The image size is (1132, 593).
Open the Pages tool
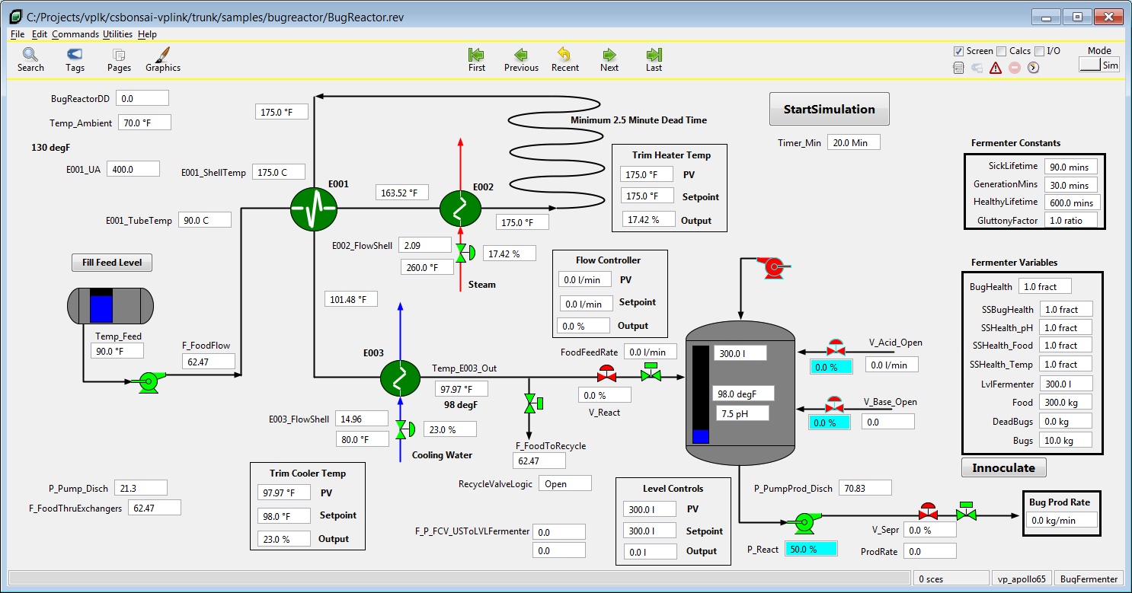pos(119,59)
